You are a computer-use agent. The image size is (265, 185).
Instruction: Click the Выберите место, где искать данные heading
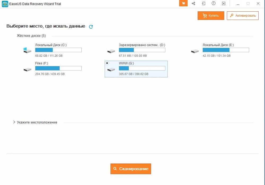pos(46,26)
